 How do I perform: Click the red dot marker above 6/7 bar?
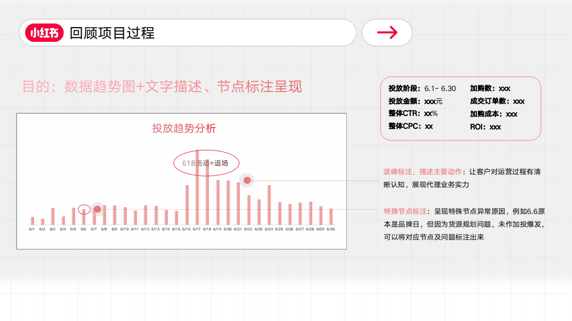pos(97,209)
